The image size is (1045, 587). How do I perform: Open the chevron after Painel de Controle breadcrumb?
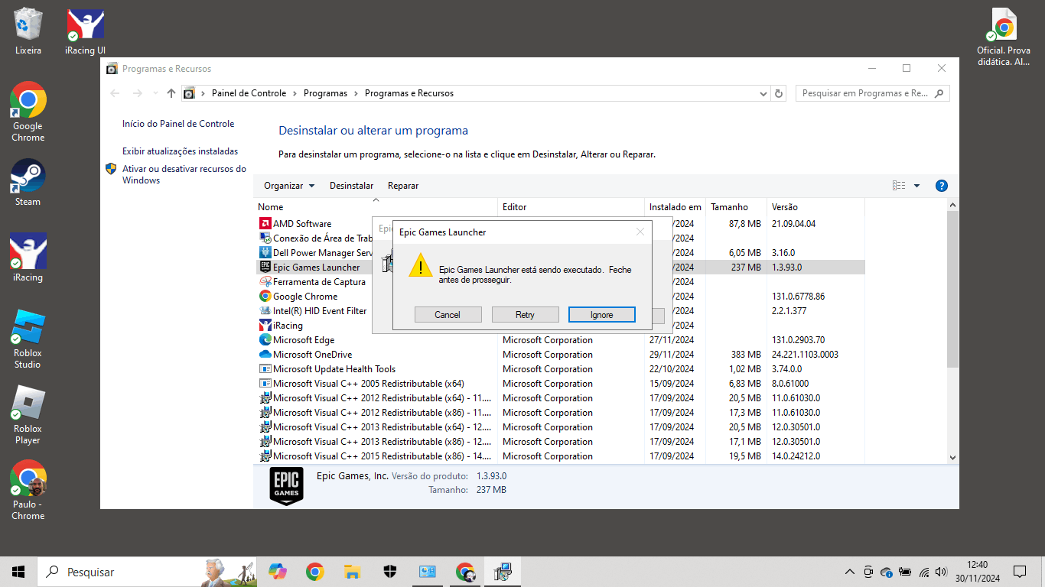(295, 93)
